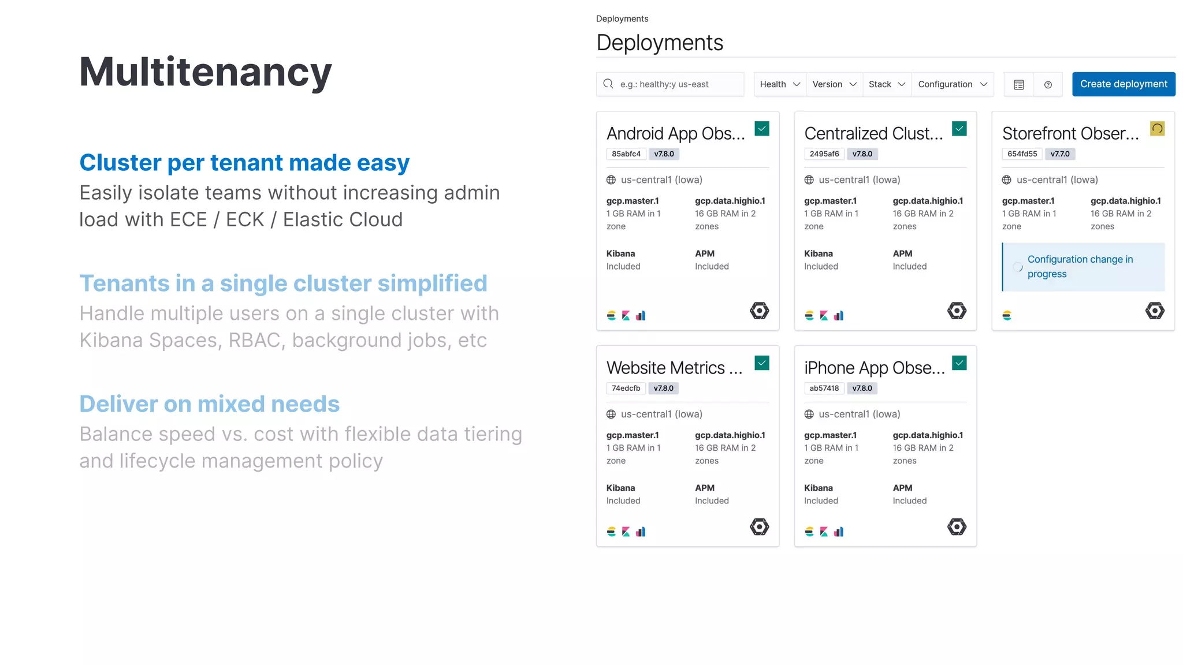The height and width of the screenshot is (665, 1183).
Task: Click globe icon on Storefront Obser card
Action: (1007, 180)
